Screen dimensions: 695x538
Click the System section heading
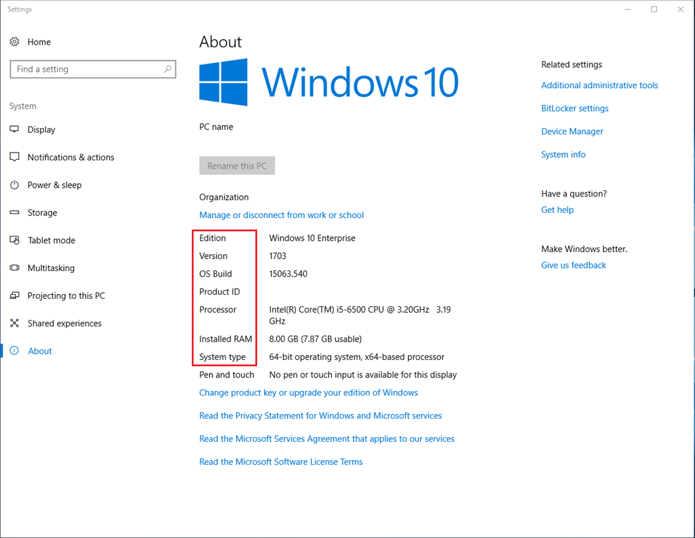[x=22, y=106]
